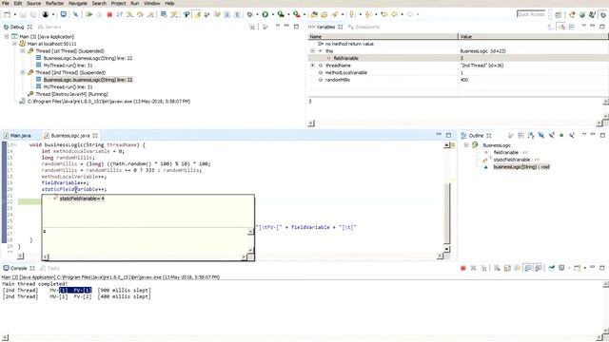The width and height of the screenshot is (609, 342).
Task: Toggle Hide Fields in Outline toolbar
Action: pyautogui.click(x=541, y=135)
